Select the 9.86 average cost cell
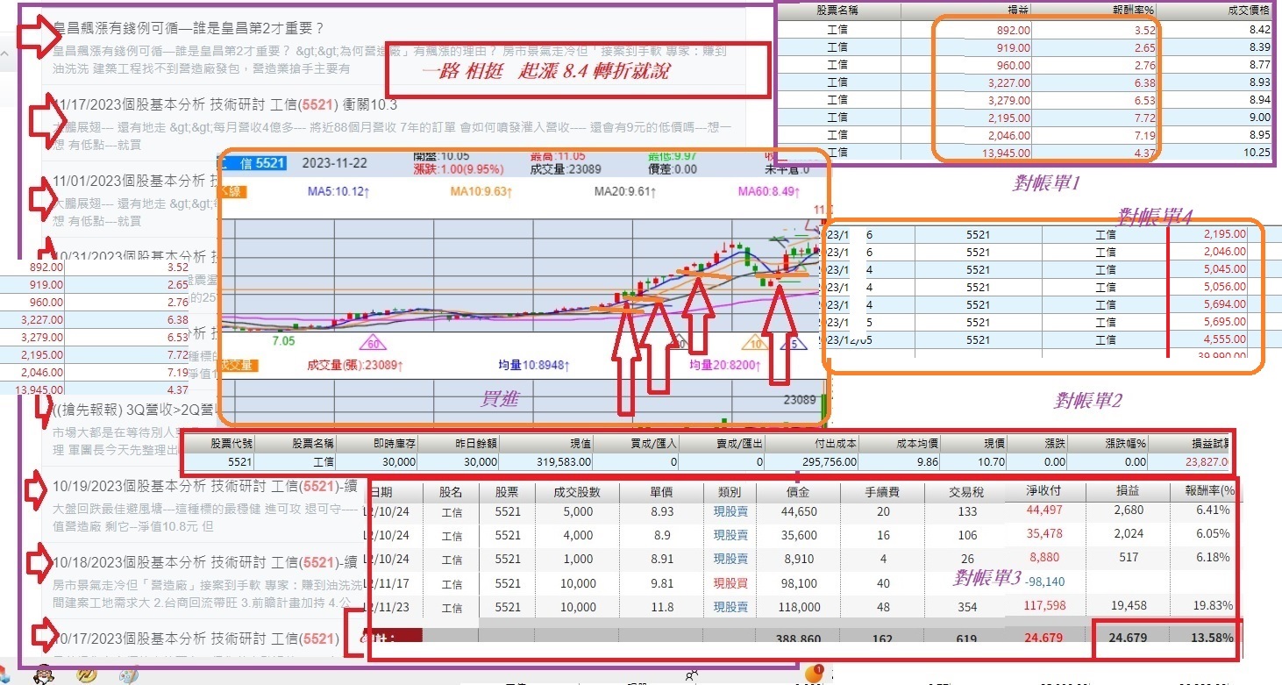The width and height of the screenshot is (1282, 685). [928, 462]
